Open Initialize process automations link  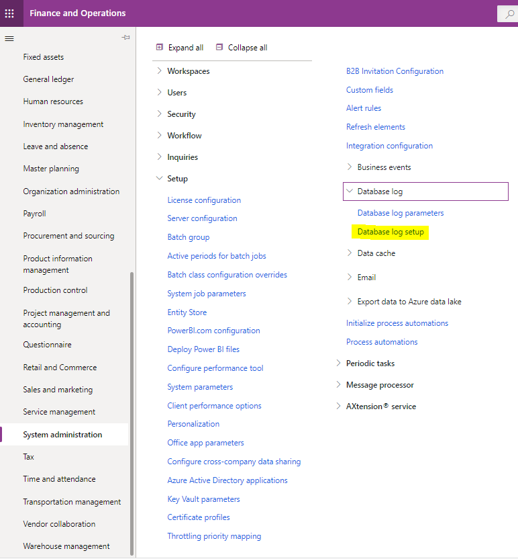coord(397,323)
